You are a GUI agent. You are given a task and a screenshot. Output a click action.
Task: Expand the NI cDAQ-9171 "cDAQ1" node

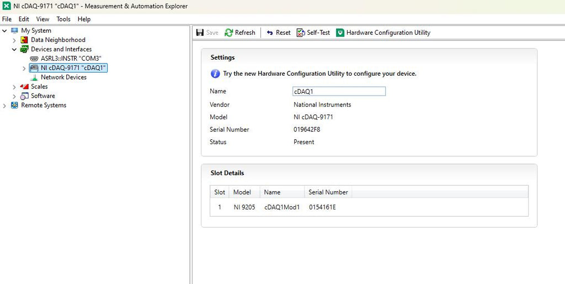(24, 68)
